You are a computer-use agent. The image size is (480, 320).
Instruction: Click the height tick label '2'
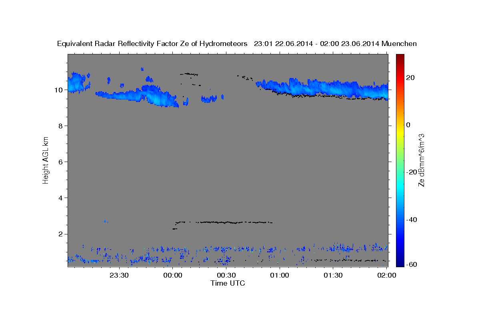[61, 234]
